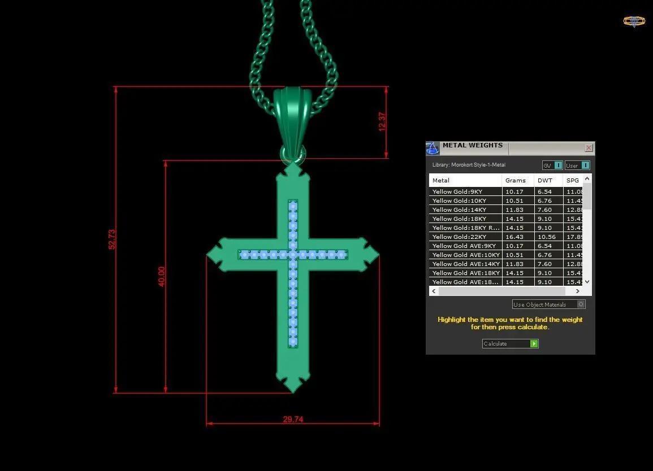Click the DWT column header
The width and height of the screenshot is (653, 471).
click(548, 181)
